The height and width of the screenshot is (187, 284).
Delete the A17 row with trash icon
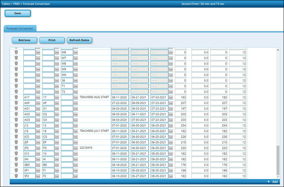click(x=16, y=97)
